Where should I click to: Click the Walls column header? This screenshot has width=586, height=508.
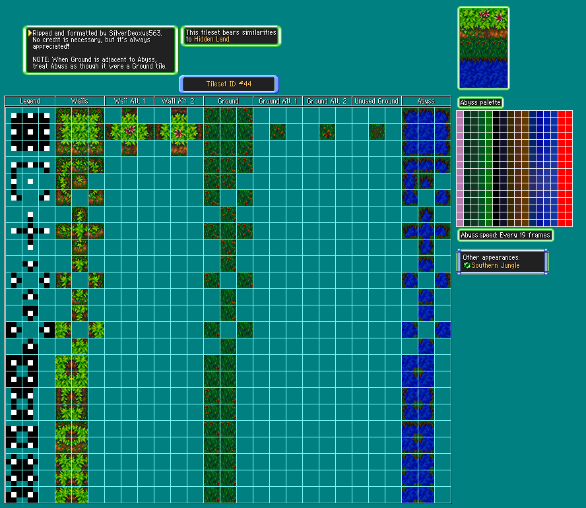coord(80,101)
